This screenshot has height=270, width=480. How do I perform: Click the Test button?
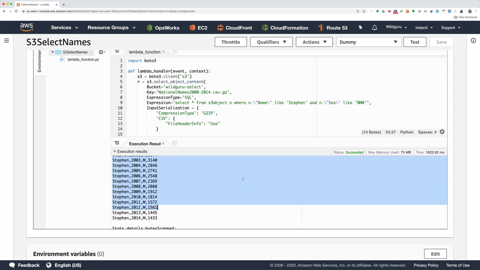point(414,42)
